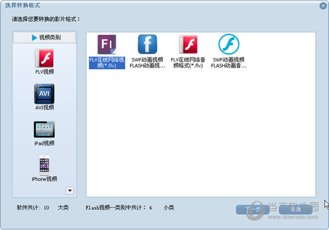Open the iPad视频 category icon
Screen dimensions: 329x230
tap(44, 129)
